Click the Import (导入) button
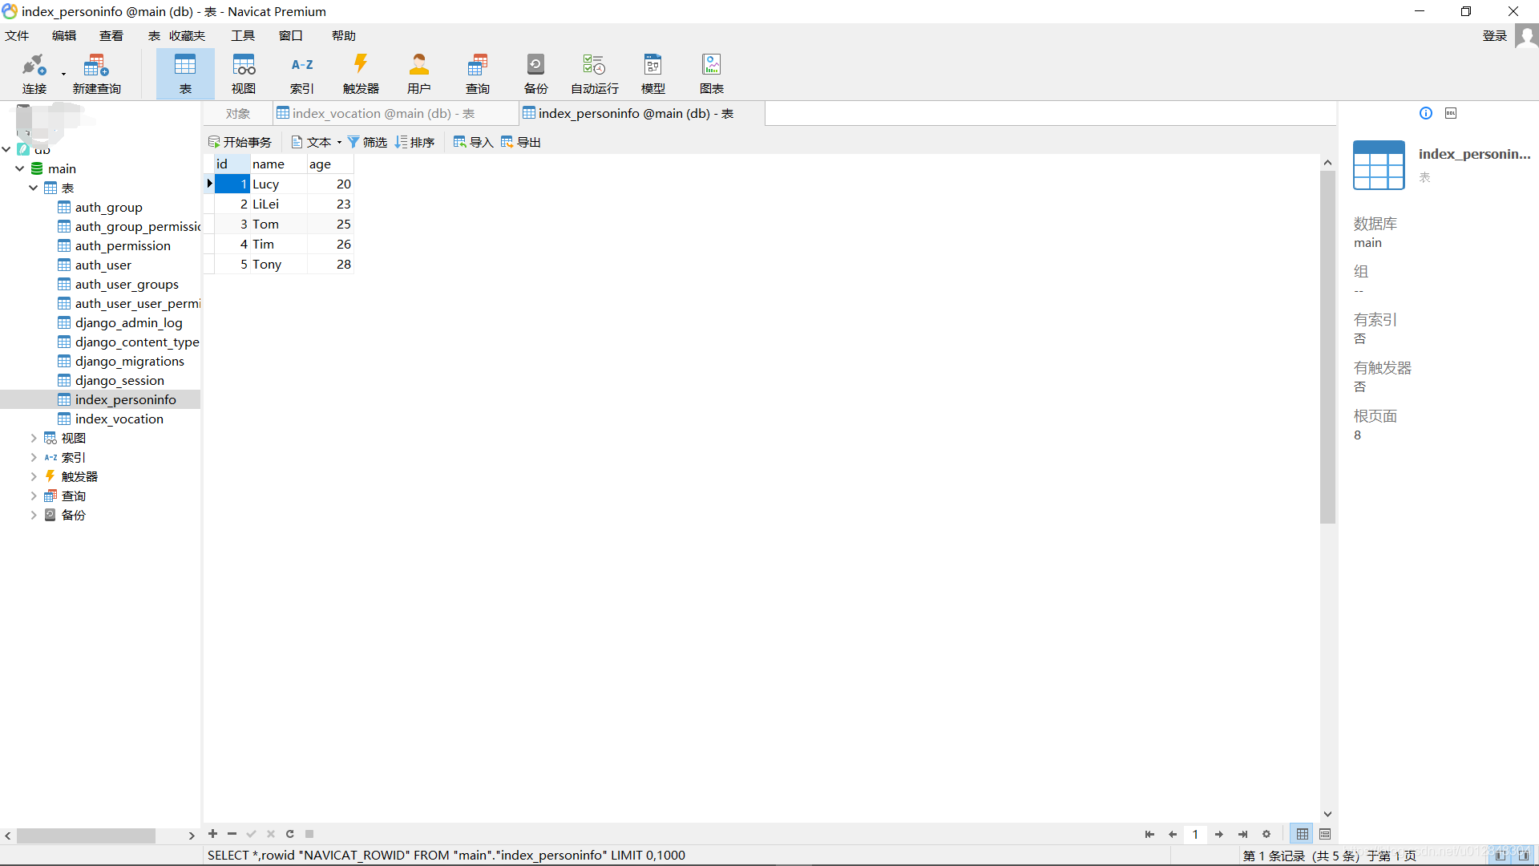The image size is (1539, 866). pyautogui.click(x=473, y=142)
